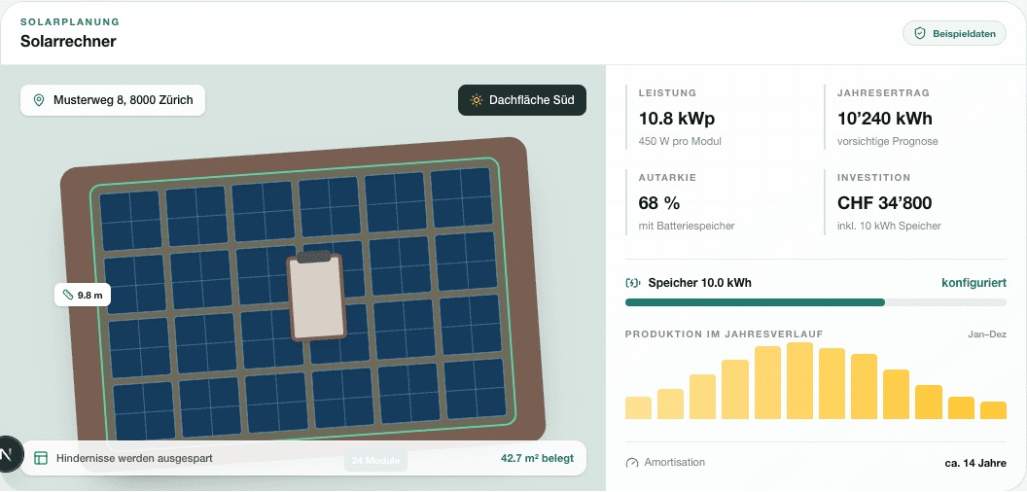Image resolution: width=1027 pixels, height=492 pixels.
Task: Click the shield icon in Beispieldaten badge
Action: click(920, 33)
